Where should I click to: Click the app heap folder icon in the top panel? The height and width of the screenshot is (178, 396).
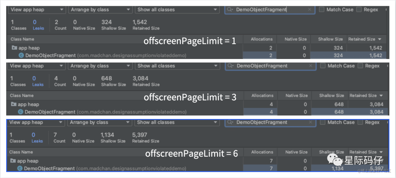(x=14, y=48)
